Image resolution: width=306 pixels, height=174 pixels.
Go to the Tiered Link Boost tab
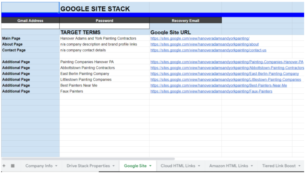[279, 166]
